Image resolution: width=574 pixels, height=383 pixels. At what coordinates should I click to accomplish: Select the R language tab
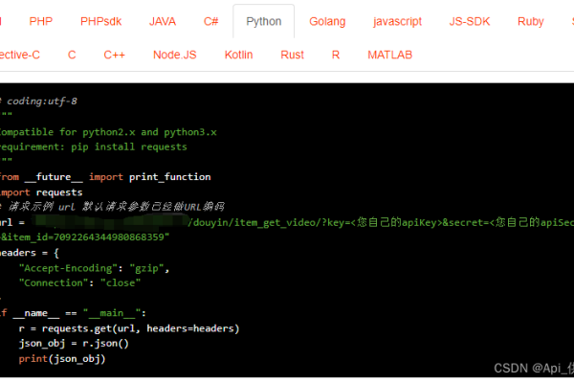[x=336, y=55]
